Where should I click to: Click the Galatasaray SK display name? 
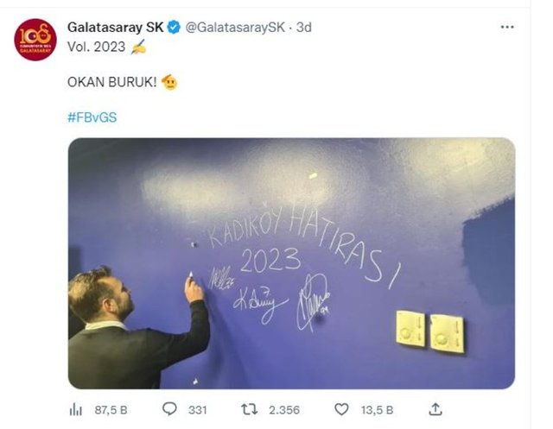click(x=115, y=27)
